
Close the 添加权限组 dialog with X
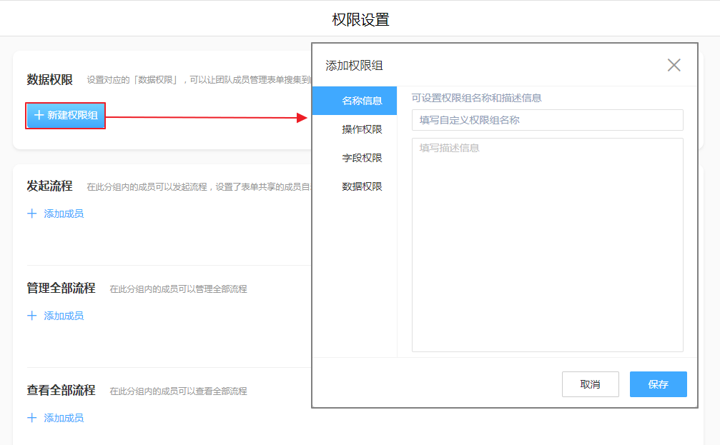[x=674, y=66]
